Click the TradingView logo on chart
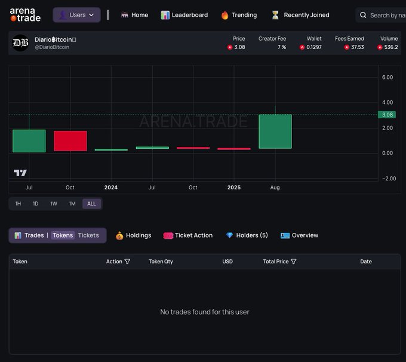The height and width of the screenshot is (362, 406). click(20, 173)
